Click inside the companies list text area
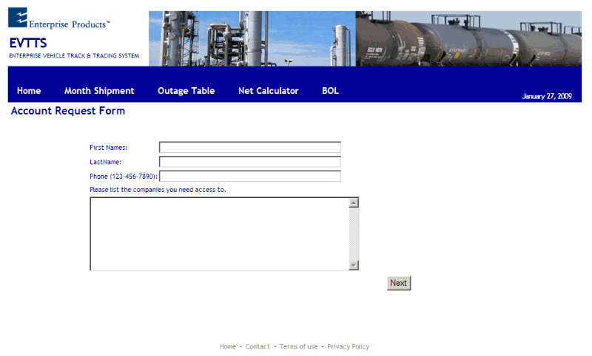 [218, 233]
